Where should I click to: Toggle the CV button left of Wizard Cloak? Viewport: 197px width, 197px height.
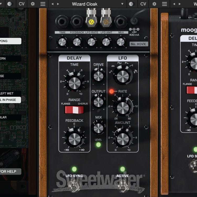tap(22, 4)
